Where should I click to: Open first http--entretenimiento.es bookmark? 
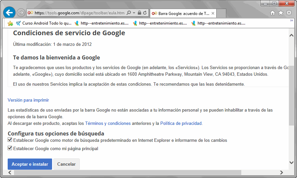(x=102, y=23)
